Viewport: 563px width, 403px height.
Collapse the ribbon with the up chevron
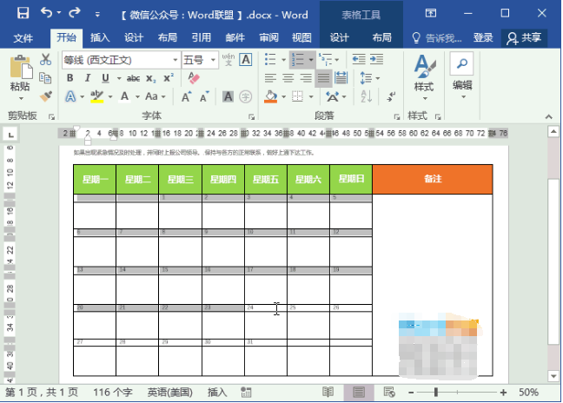548,116
